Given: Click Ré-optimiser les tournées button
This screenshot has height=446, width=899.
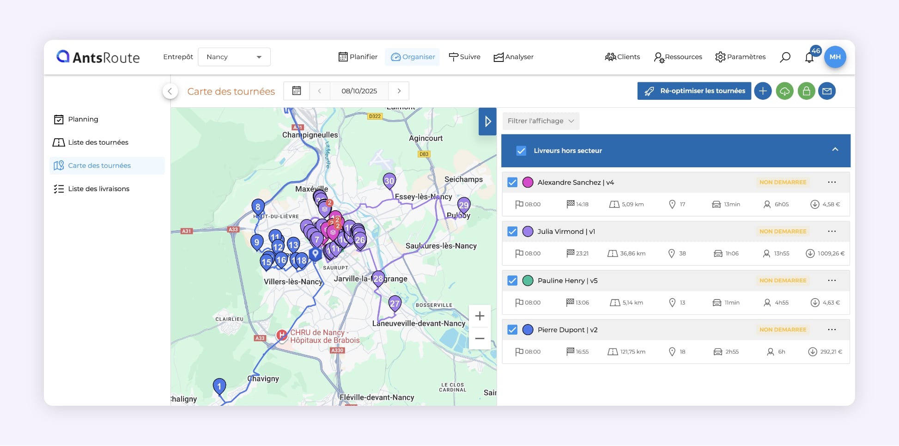Looking at the screenshot, I should point(694,91).
